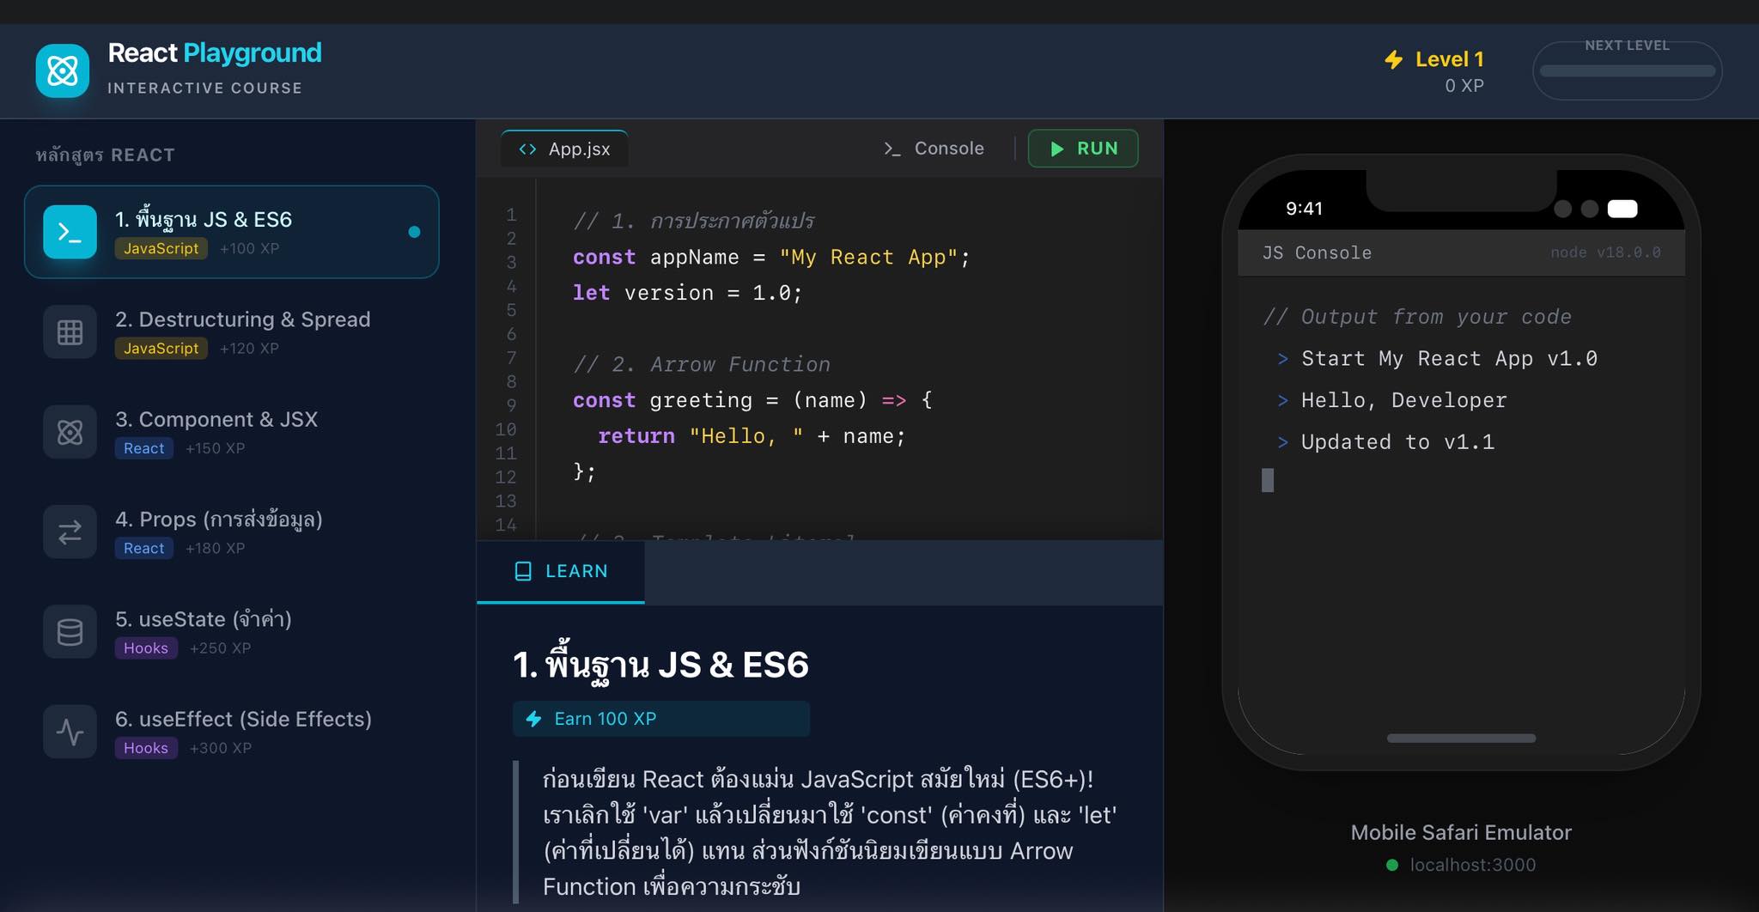The height and width of the screenshot is (912, 1759).
Task: Open lesson 2. Destructuring & Spread
Action: pyautogui.click(x=232, y=332)
